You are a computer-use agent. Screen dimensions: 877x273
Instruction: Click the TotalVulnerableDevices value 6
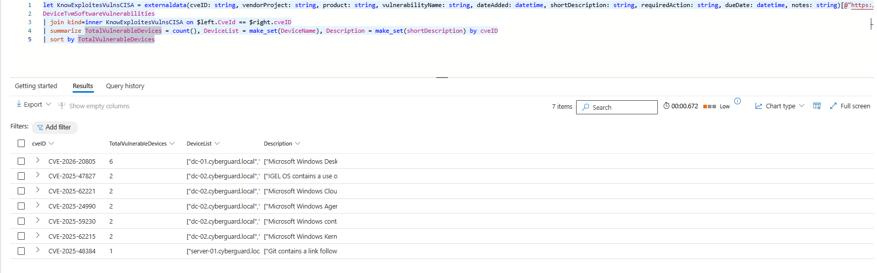point(111,162)
